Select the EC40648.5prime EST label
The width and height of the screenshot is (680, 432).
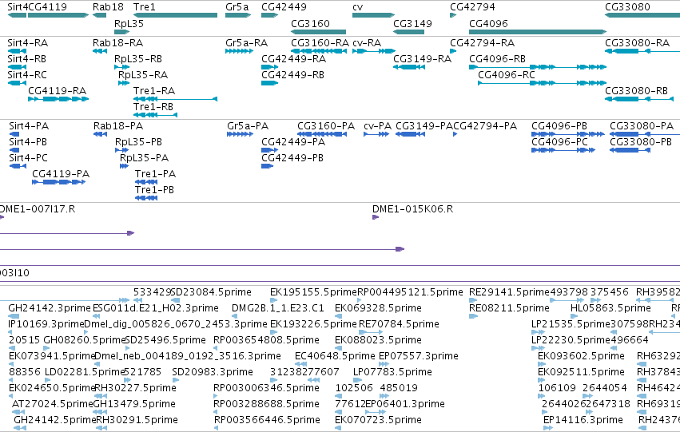336,356
